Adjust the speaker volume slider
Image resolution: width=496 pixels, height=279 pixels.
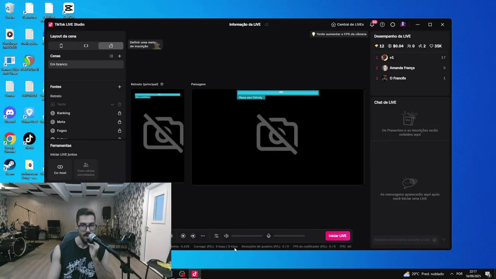tap(247, 236)
